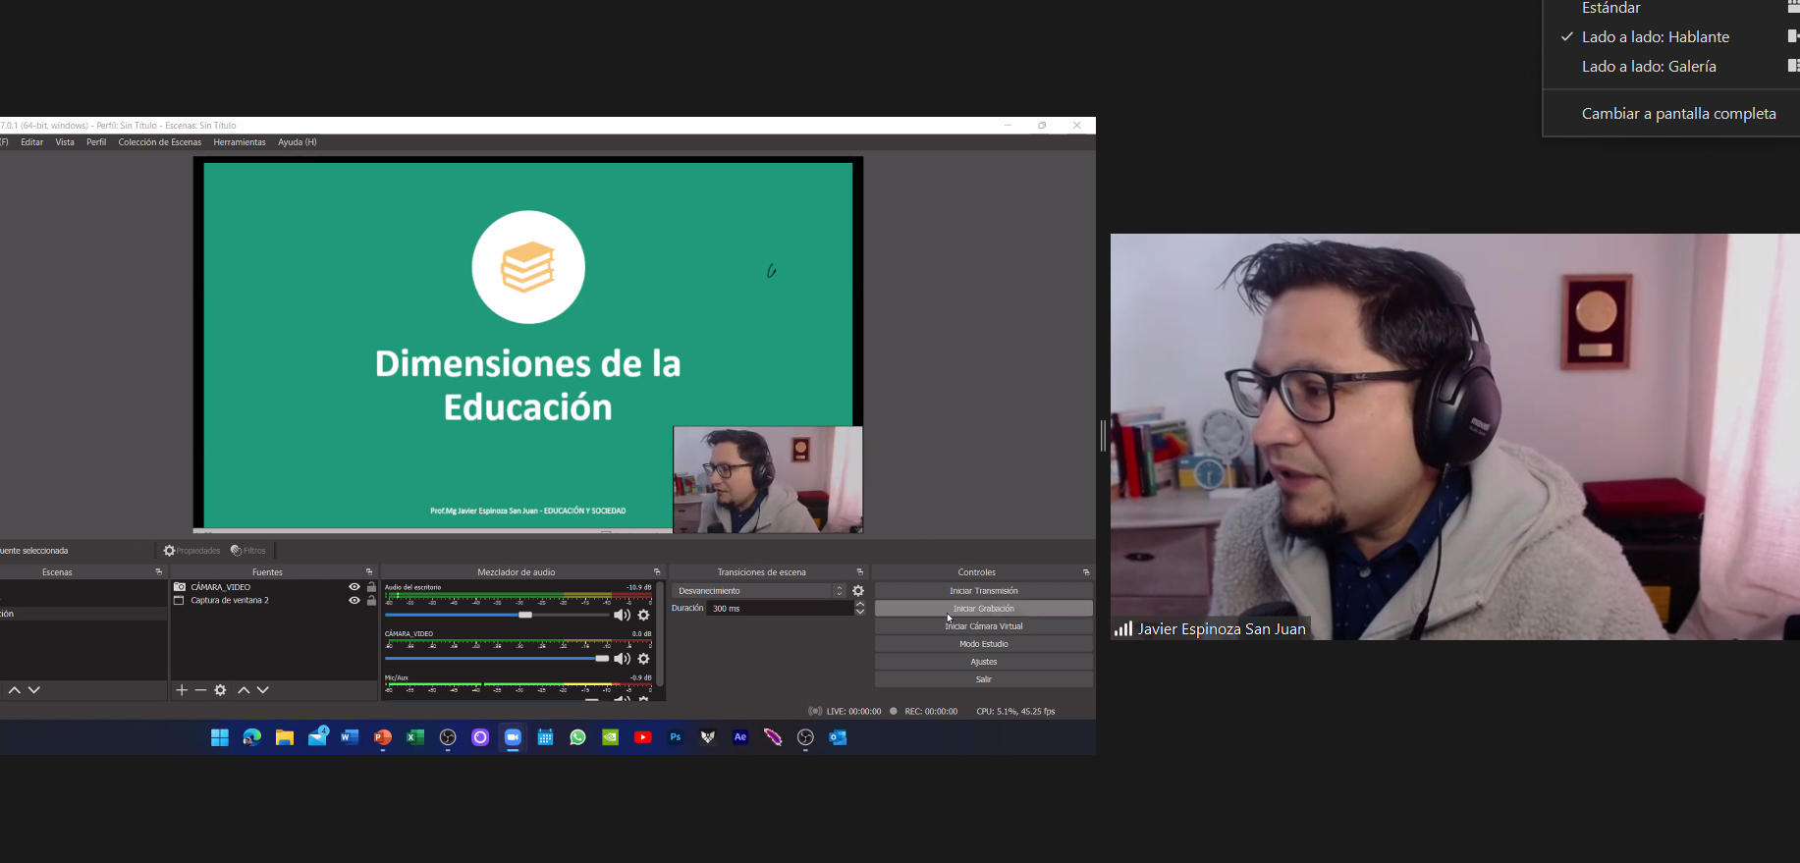The width and height of the screenshot is (1800, 863).
Task: Open Ajustes in OBS Controles
Action: click(x=984, y=662)
